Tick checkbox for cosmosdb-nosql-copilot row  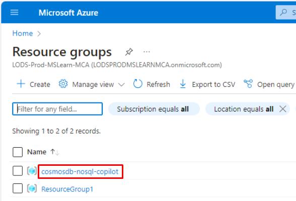pyautogui.click(x=18, y=171)
